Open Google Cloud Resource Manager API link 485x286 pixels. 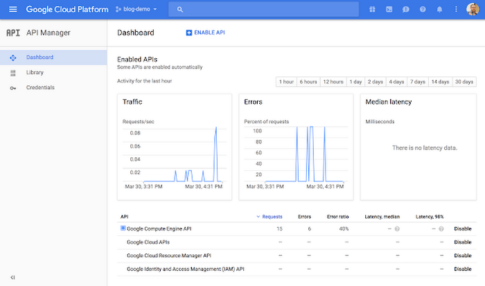click(169, 256)
